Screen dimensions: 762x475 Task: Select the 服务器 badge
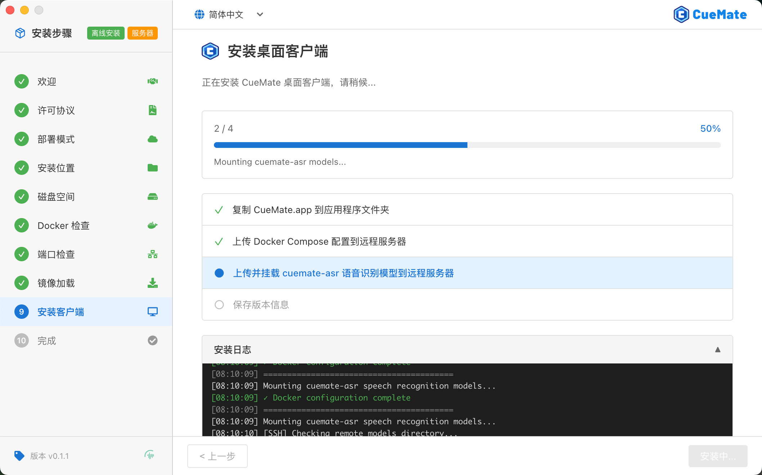[x=142, y=33]
